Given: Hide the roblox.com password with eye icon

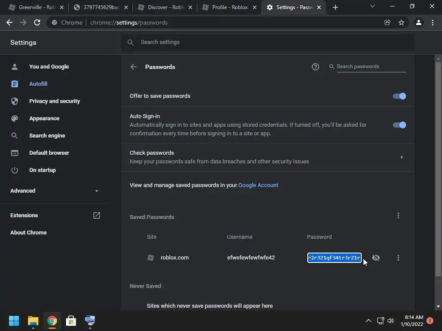Looking at the screenshot, I should pos(376,258).
